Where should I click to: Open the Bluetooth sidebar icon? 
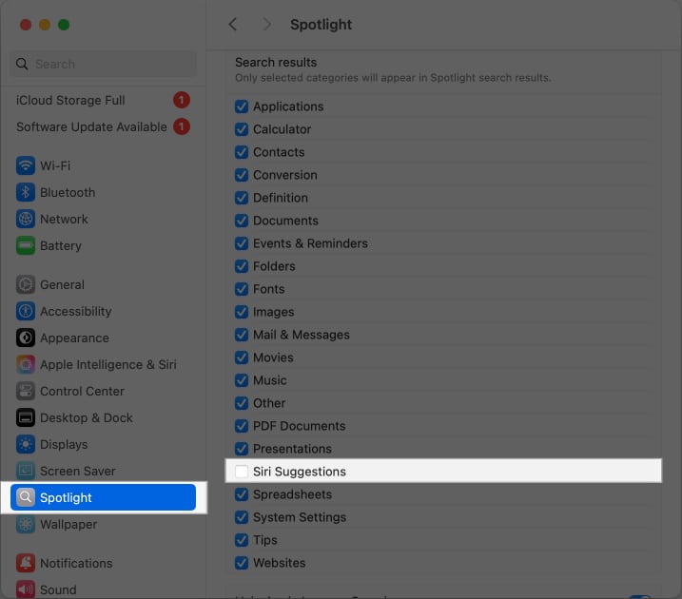tap(26, 192)
